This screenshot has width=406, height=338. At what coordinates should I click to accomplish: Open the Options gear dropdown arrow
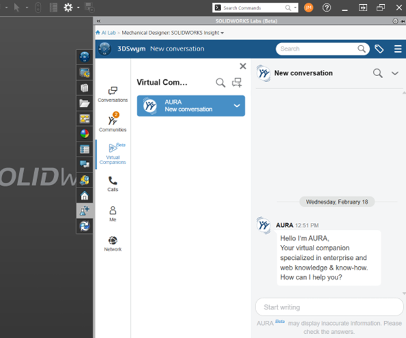pos(78,8)
